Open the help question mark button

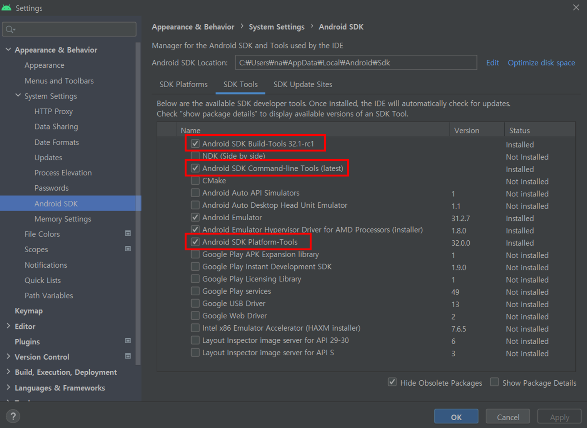click(x=13, y=416)
